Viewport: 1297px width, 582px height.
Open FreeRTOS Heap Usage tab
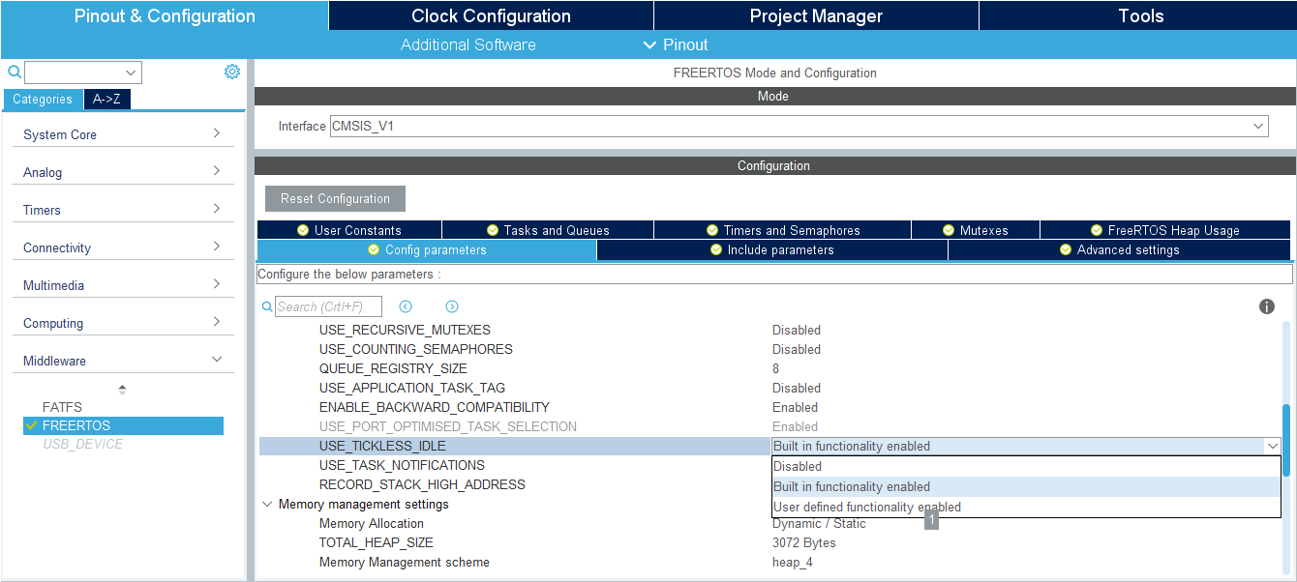pyautogui.click(x=1165, y=230)
